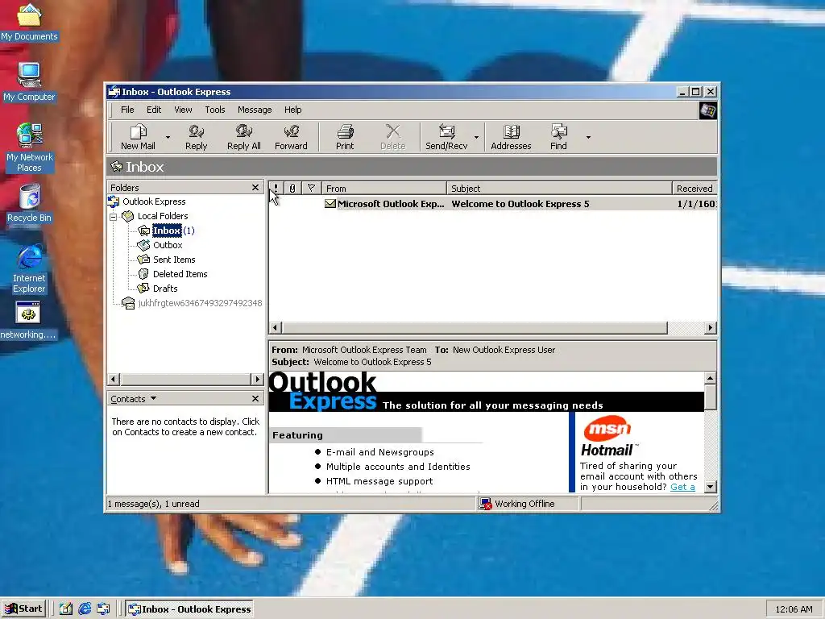Sort by the Received column header
Screen dimensions: 825x619
click(x=694, y=188)
